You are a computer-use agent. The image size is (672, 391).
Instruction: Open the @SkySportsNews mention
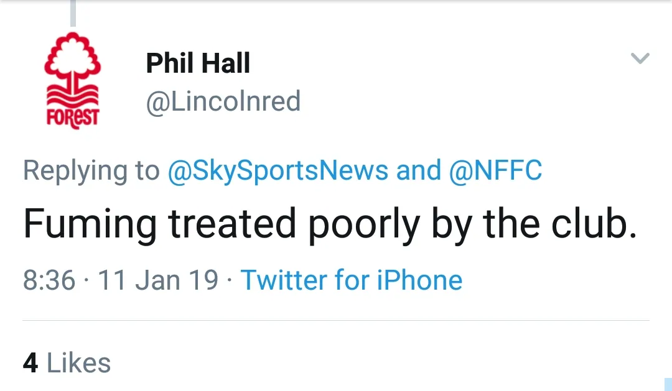(278, 171)
